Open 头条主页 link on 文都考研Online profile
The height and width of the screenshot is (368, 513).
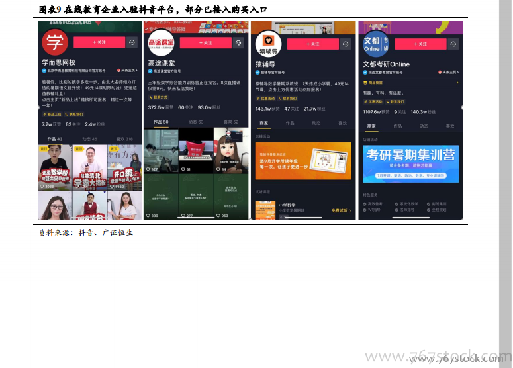point(449,73)
